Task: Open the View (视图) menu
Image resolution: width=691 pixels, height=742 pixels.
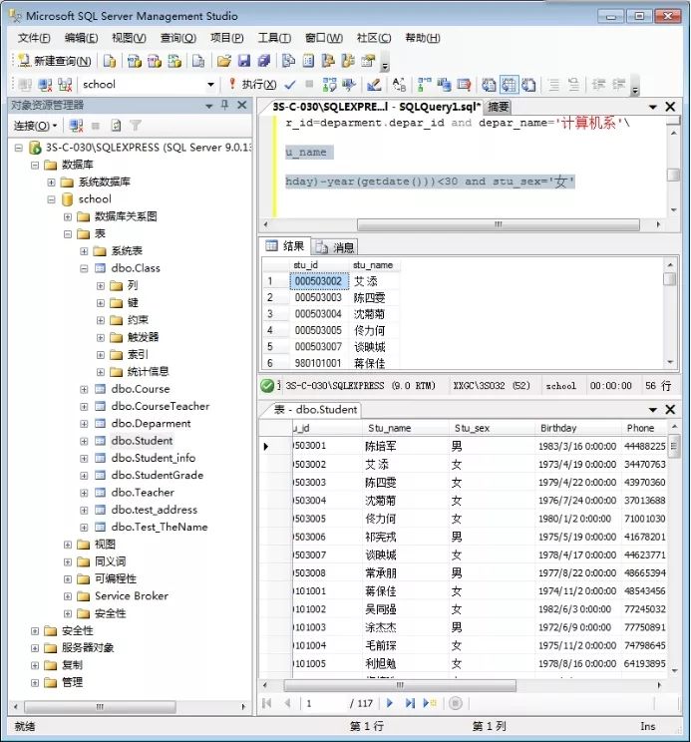Action: (x=129, y=38)
